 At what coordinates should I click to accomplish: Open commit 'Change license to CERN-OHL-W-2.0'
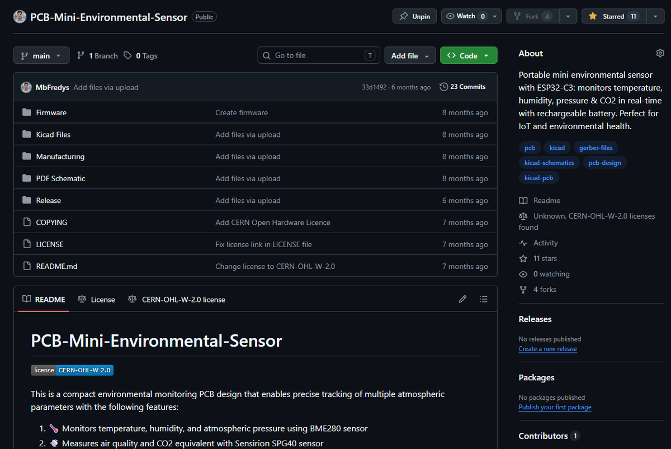(x=275, y=266)
